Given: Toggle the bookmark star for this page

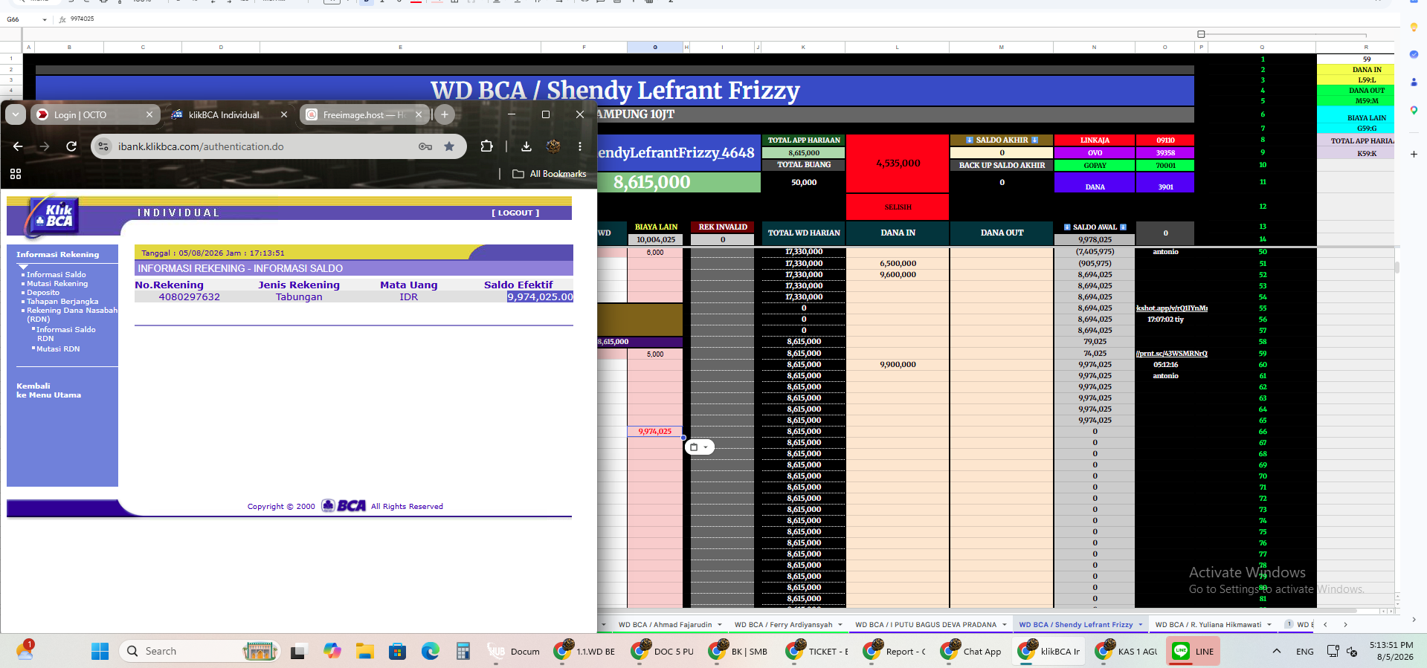Looking at the screenshot, I should pyautogui.click(x=449, y=146).
